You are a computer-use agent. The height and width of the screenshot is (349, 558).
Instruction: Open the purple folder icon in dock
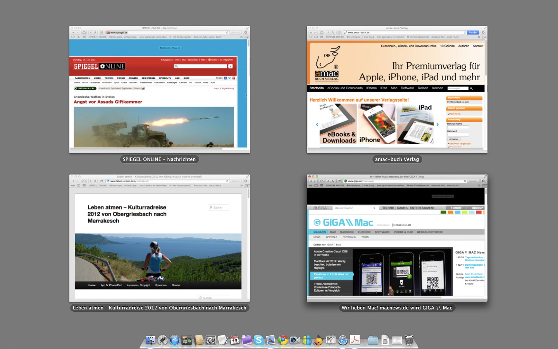pyautogui.click(x=246, y=340)
